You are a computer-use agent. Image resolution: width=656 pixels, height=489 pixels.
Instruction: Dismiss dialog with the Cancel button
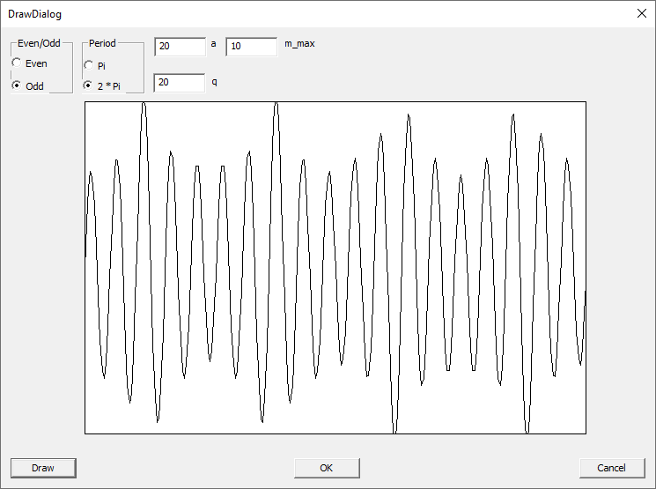coord(612,468)
